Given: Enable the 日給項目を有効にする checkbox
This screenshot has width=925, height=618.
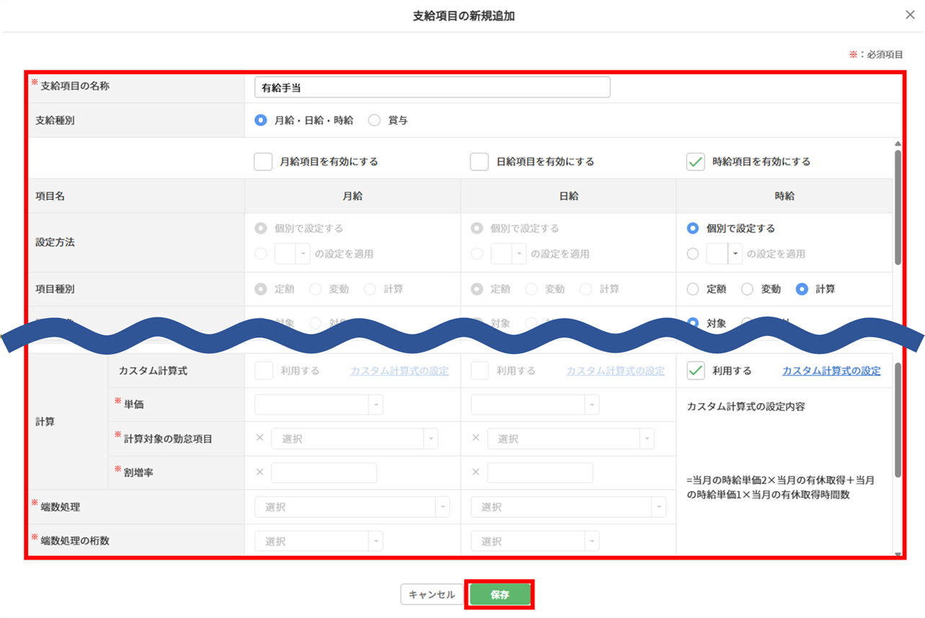Looking at the screenshot, I should 479,162.
